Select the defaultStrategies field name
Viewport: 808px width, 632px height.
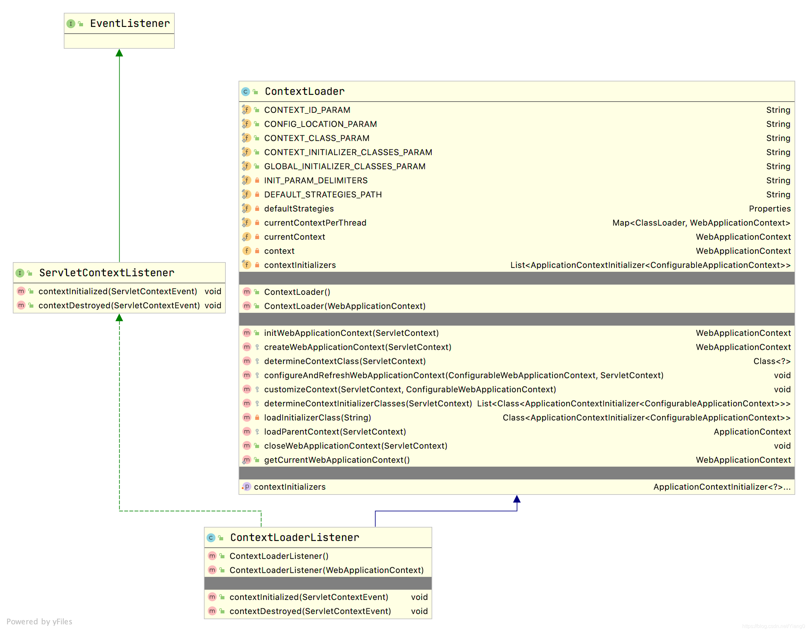[x=299, y=209]
